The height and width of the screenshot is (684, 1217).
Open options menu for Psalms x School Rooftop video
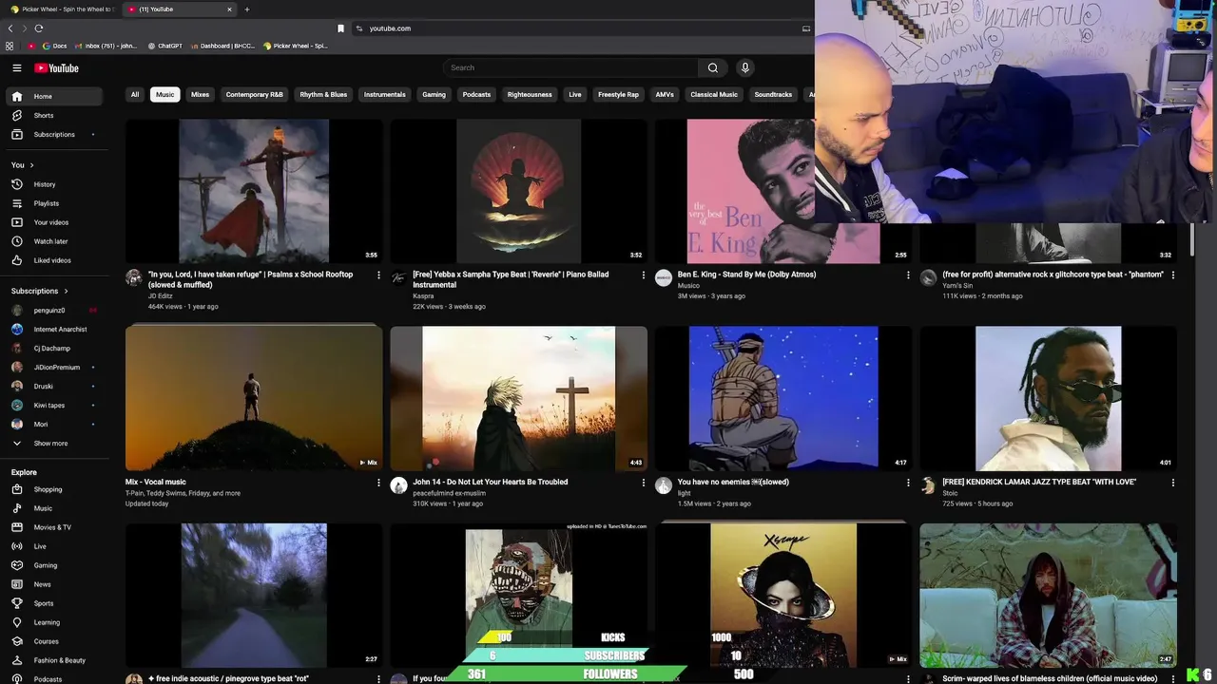(x=378, y=275)
